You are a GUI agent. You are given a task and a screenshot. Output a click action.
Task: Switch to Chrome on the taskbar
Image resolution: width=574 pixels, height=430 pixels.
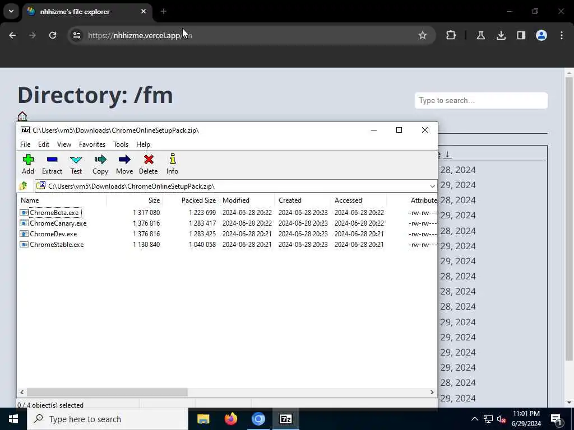tap(258, 419)
